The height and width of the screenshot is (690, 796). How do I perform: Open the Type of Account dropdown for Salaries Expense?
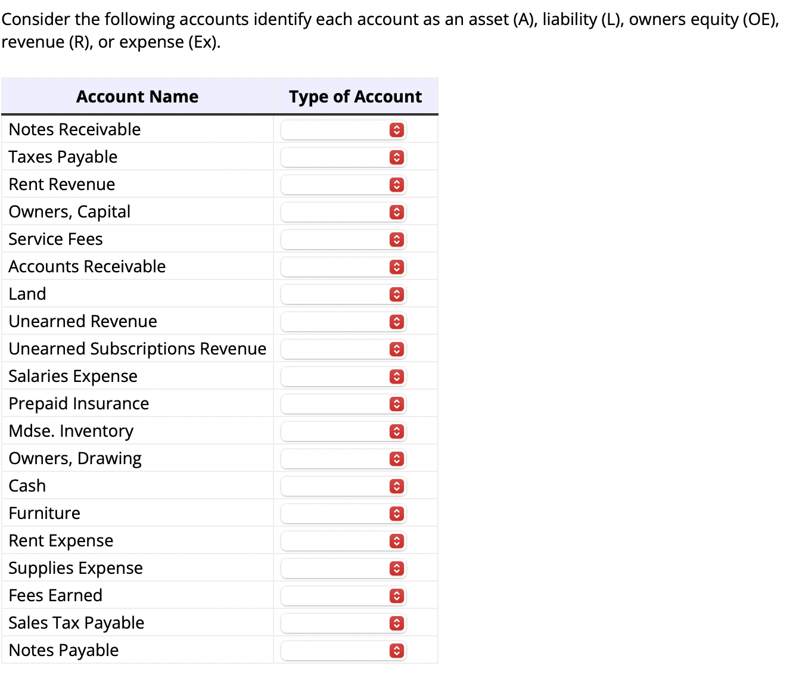pos(397,377)
